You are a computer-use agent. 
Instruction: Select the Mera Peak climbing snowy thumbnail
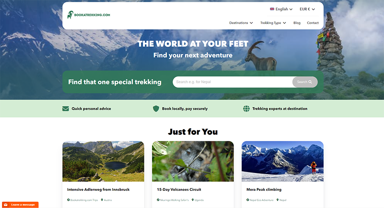tap(282, 161)
